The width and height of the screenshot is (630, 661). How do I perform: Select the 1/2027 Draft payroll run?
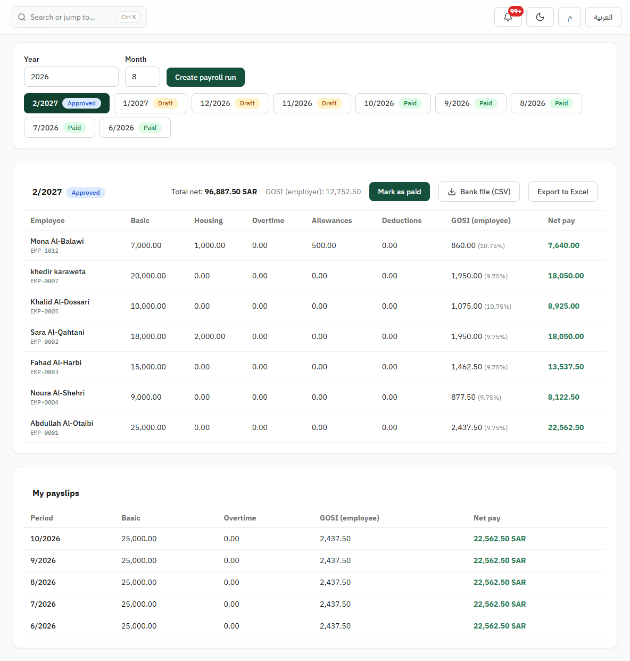151,103
